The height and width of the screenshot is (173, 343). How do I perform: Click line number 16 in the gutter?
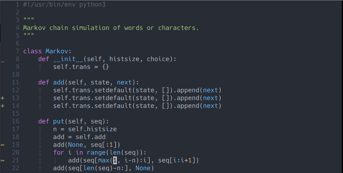[x=16, y=121]
